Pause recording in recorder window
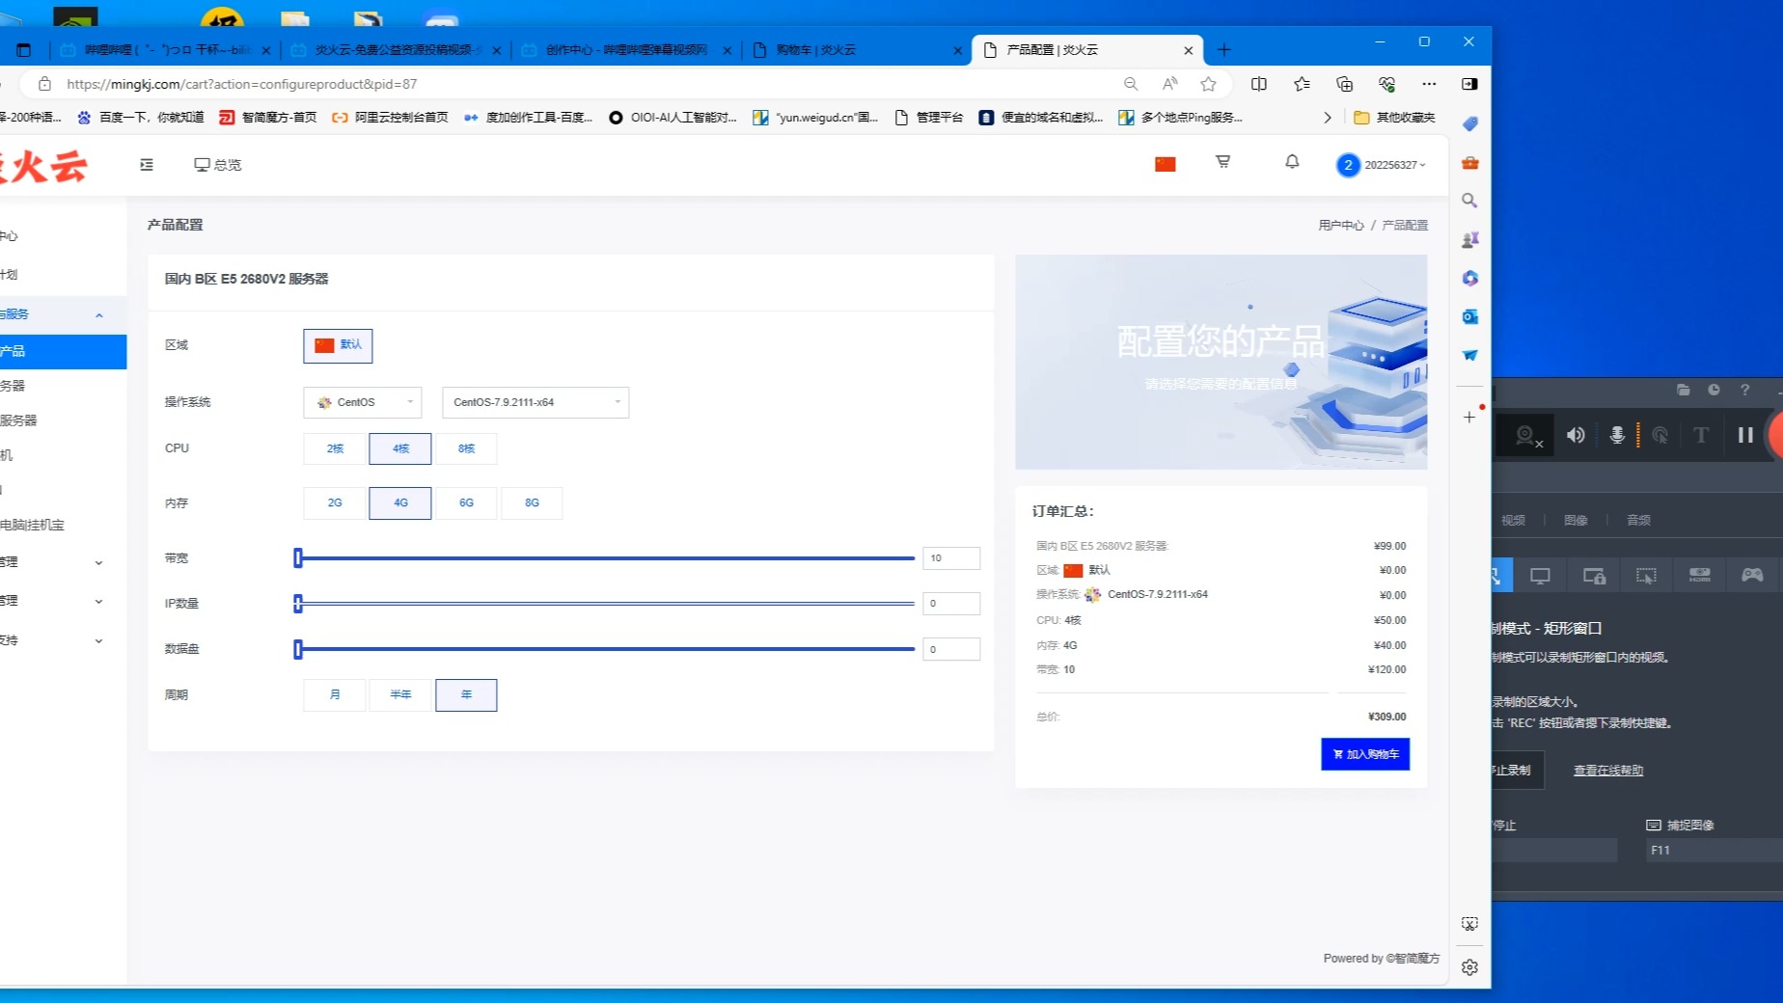 coord(1745,435)
